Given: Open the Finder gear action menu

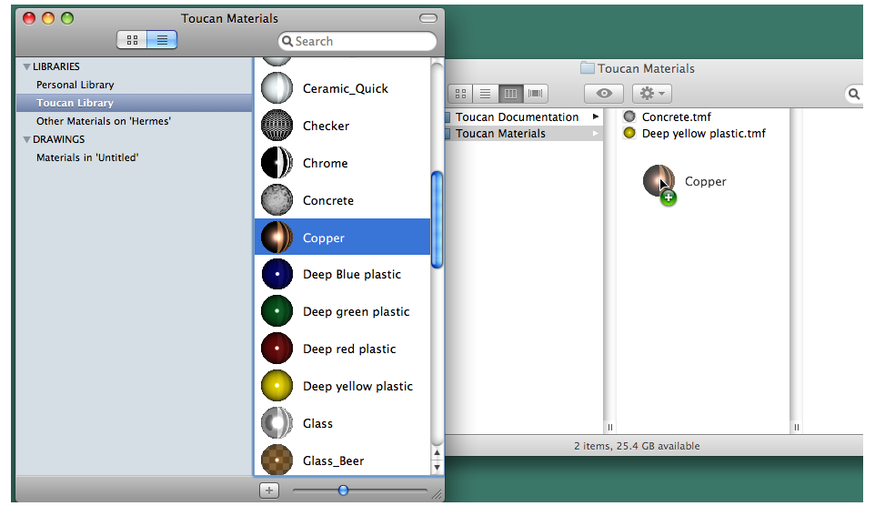Looking at the screenshot, I should (x=650, y=94).
